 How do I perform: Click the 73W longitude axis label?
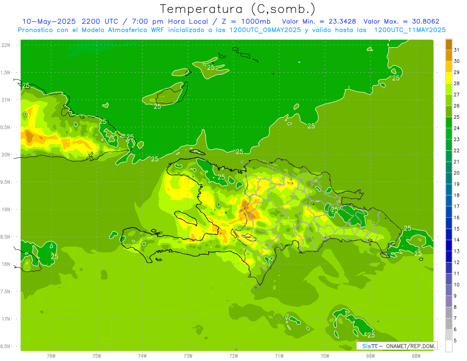(188, 356)
